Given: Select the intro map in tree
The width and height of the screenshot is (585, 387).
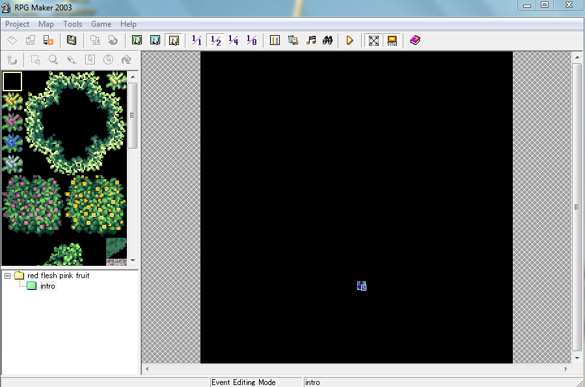Looking at the screenshot, I should coord(48,286).
